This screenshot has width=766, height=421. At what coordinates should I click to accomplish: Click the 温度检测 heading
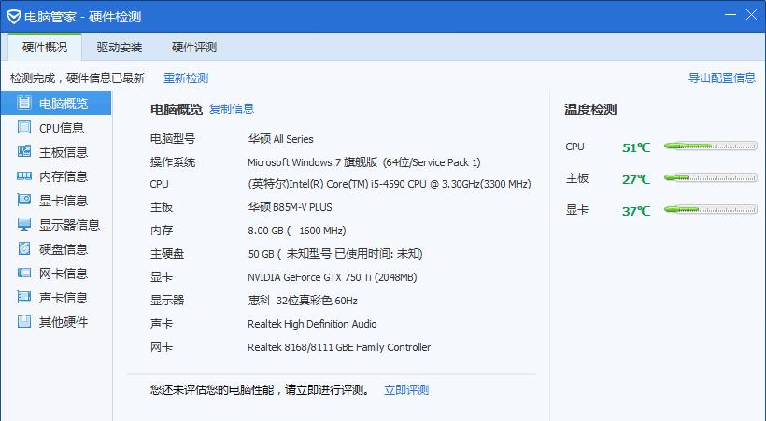tap(590, 109)
